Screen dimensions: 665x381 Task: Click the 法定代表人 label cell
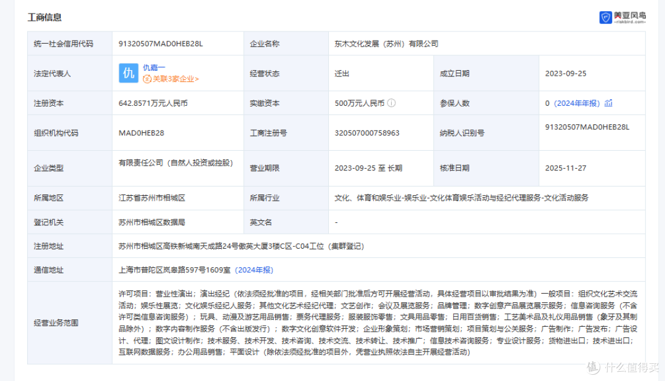tap(70, 73)
